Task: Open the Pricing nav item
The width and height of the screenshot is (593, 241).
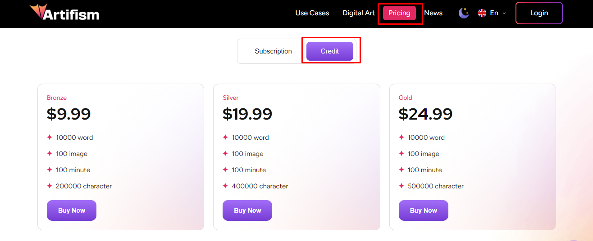Action: coord(399,13)
